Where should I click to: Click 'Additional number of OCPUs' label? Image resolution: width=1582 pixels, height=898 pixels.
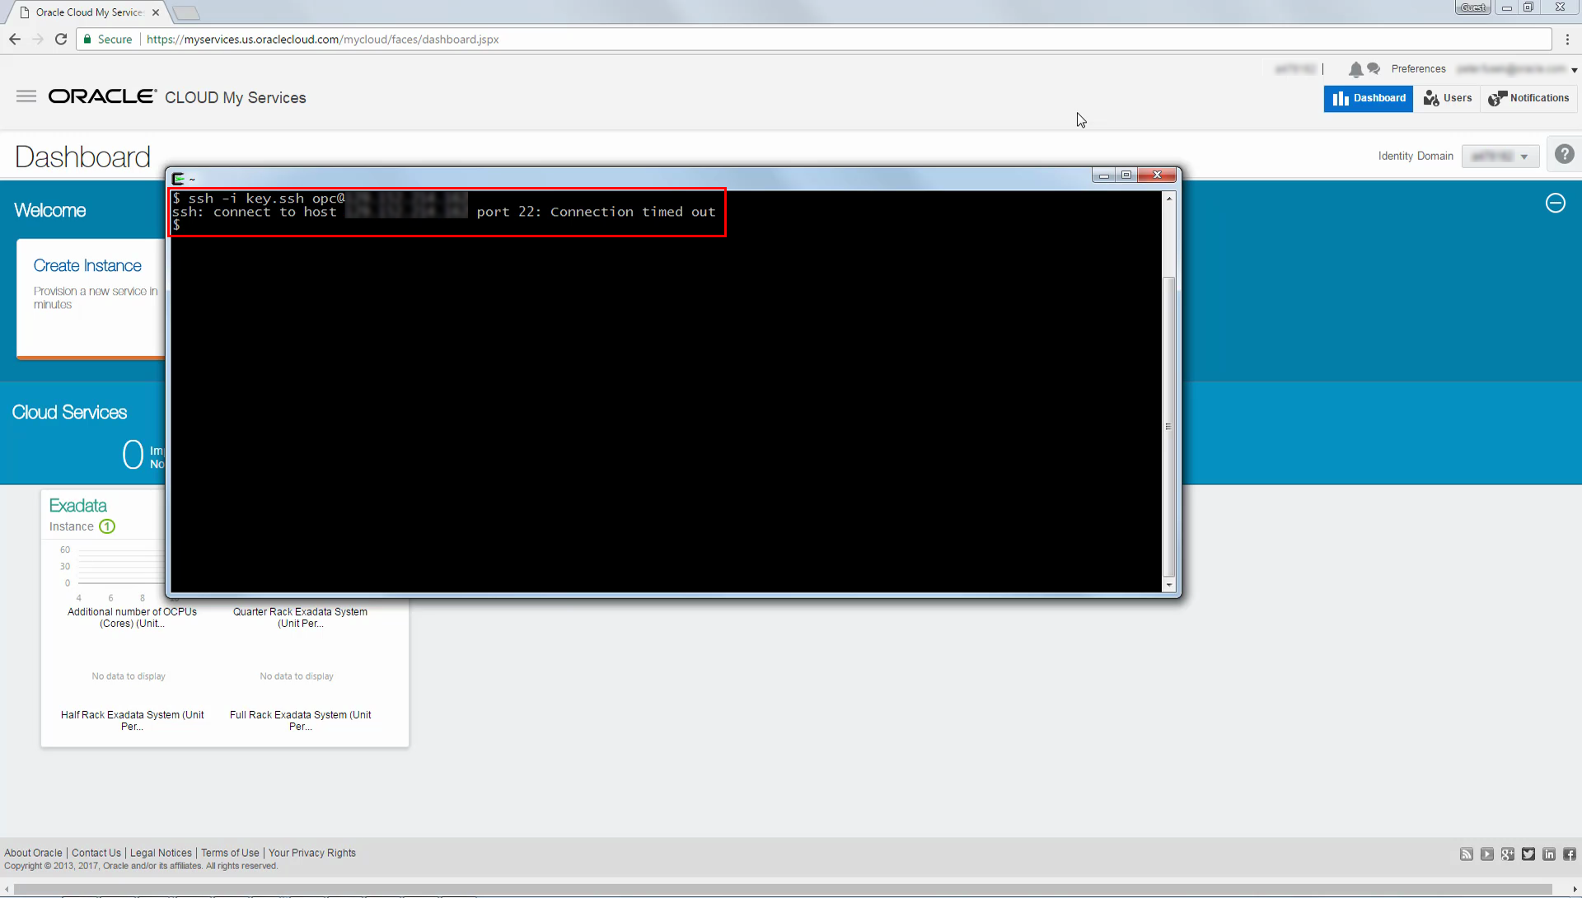coord(132,617)
